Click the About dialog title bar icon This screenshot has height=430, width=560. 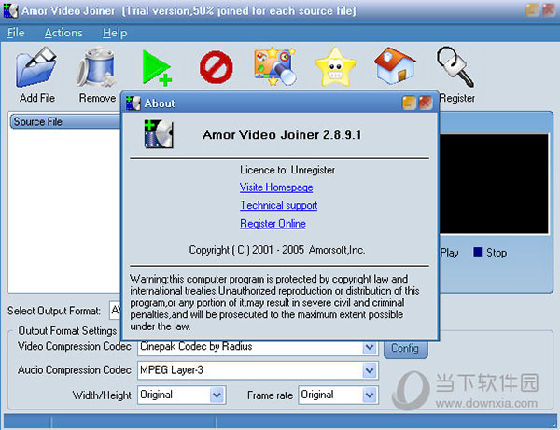[133, 104]
